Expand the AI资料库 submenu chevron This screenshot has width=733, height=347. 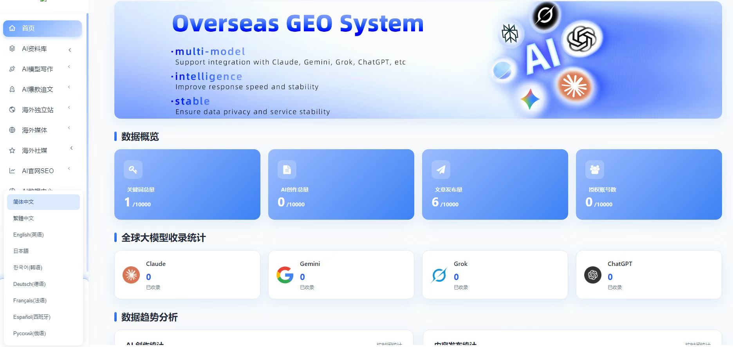click(70, 50)
